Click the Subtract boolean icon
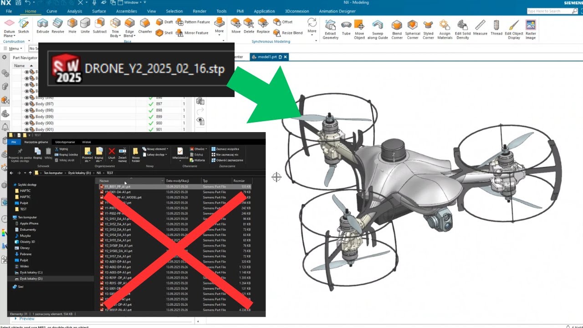Image resolution: width=583 pixels, height=328 pixels. (x=100, y=24)
